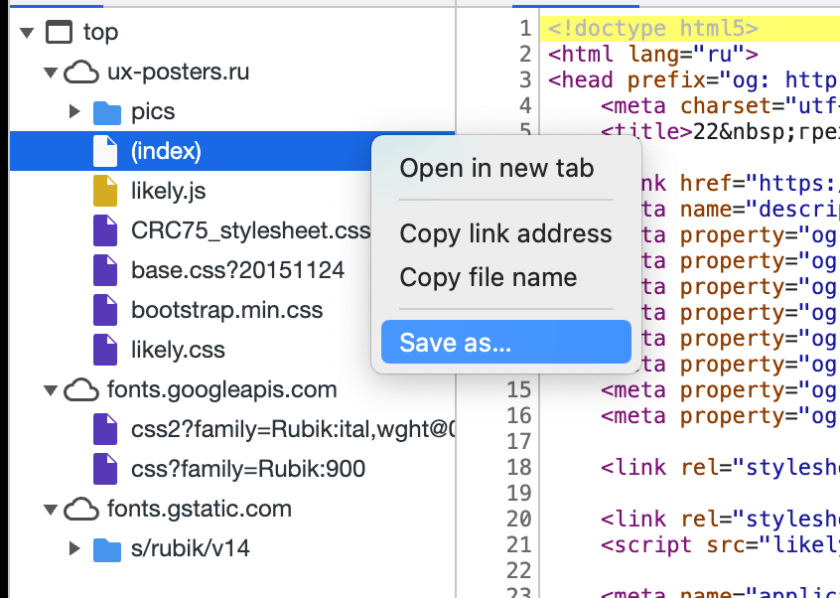Click the ux-posters.ru cloud icon

[82, 72]
